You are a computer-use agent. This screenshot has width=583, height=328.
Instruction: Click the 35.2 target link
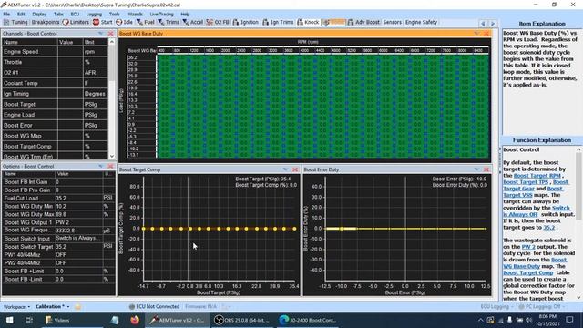tap(549, 228)
